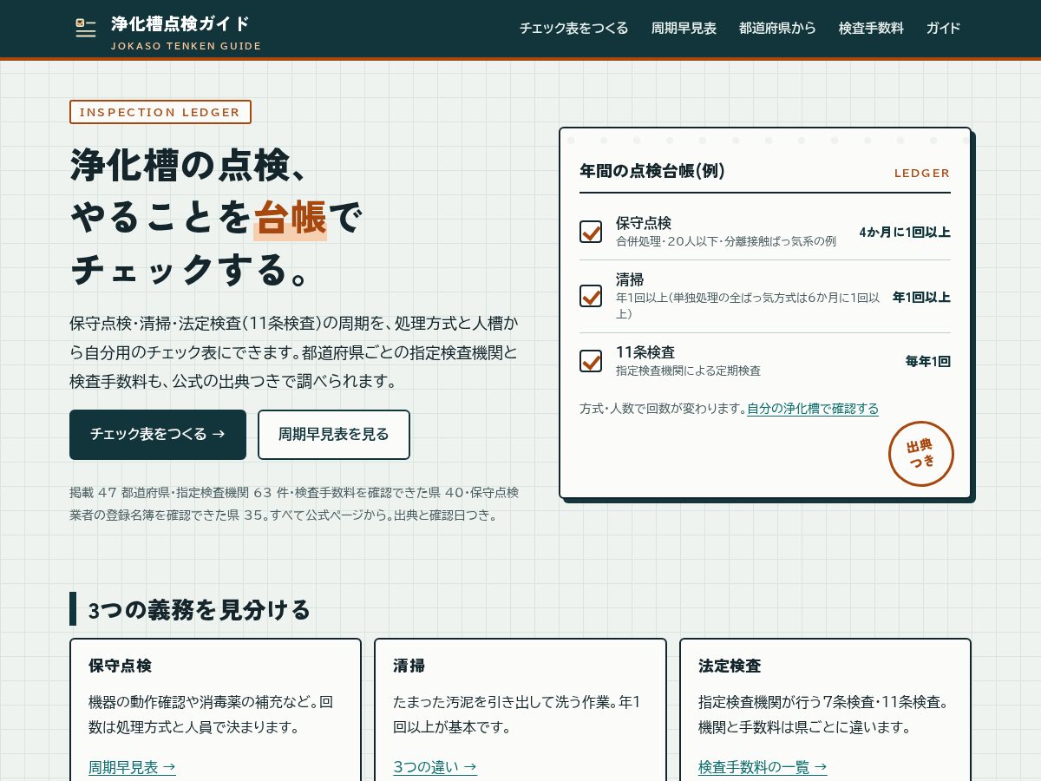
Task: Click the 年1回以上 frequency text
Action: [921, 297]
